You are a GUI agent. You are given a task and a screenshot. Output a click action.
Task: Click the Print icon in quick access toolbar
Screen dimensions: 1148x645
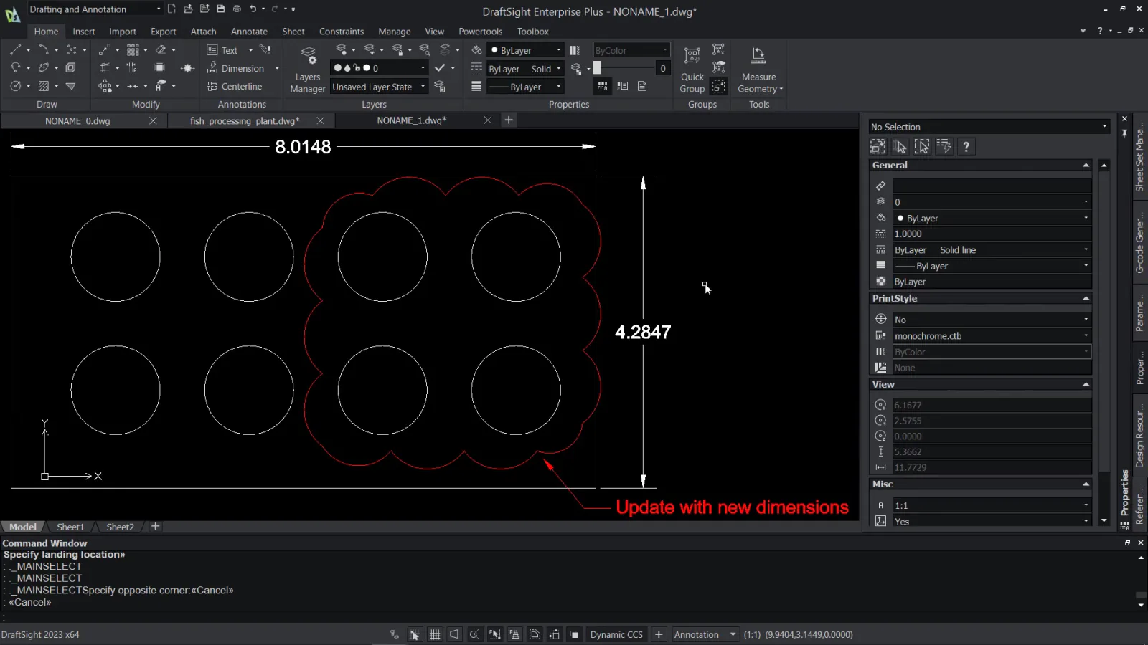(237, 9)
